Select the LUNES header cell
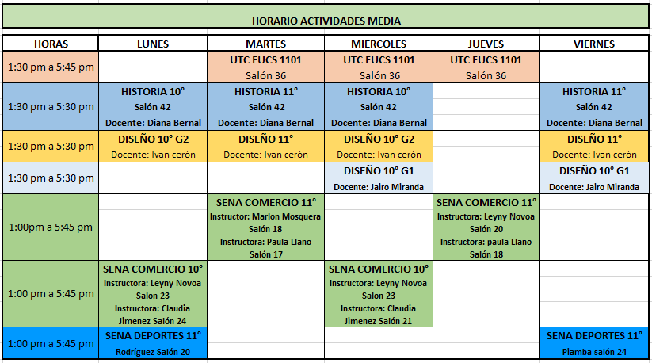 pos(153,44)
